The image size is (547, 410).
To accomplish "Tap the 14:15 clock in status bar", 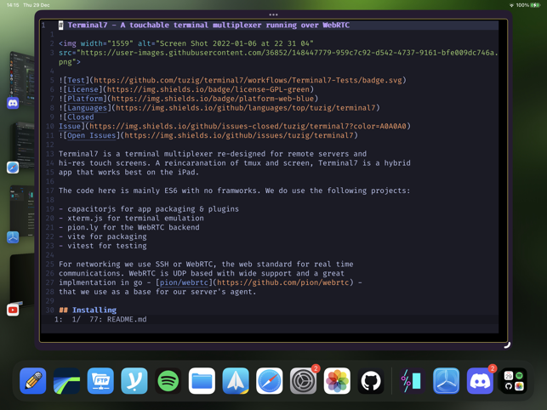I will point(13,5).
